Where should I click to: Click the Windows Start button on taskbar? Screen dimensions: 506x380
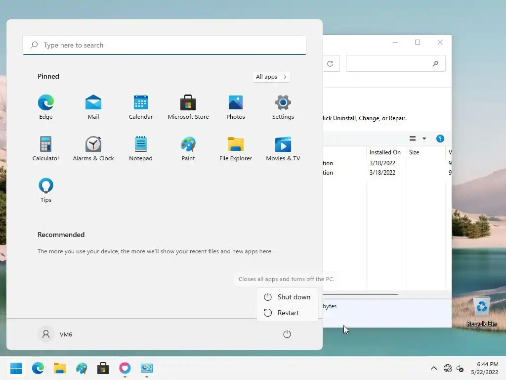coord(16,368)
